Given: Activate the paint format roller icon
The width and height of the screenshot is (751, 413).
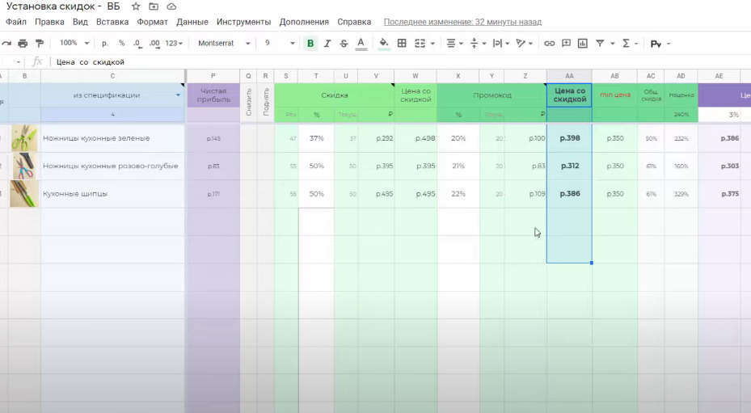Looking at the screenshot, I should [x=40, y=44].
